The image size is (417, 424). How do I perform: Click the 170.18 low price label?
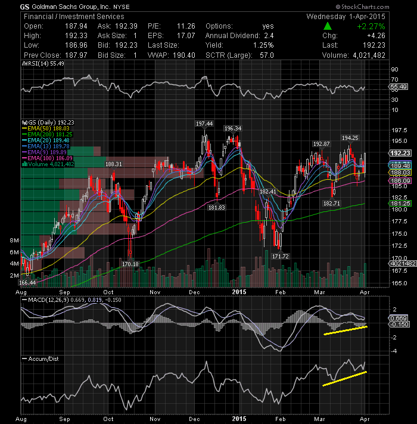tap(130, 264)
